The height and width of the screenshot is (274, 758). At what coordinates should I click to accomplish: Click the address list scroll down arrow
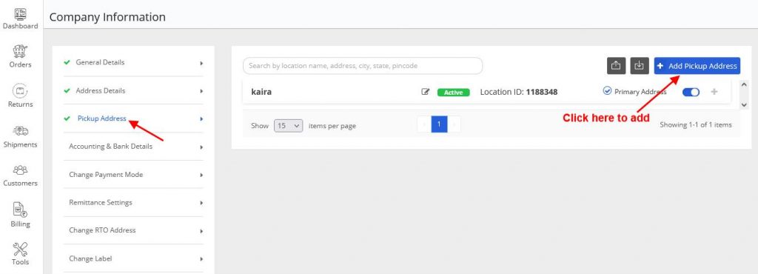tap(744, 104)
